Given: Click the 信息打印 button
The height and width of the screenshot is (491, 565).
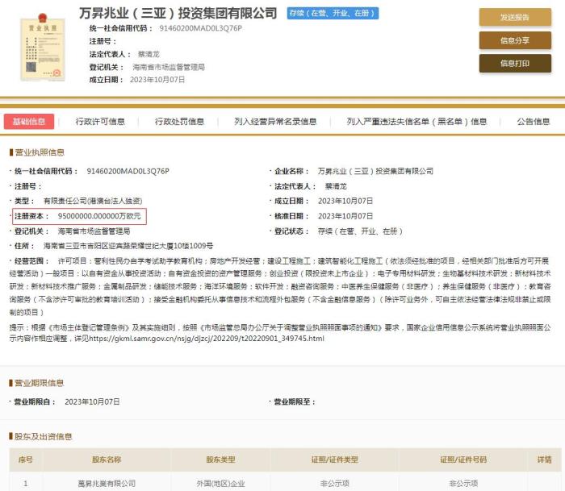Looking at the screenshot, I should click(514, 63).
